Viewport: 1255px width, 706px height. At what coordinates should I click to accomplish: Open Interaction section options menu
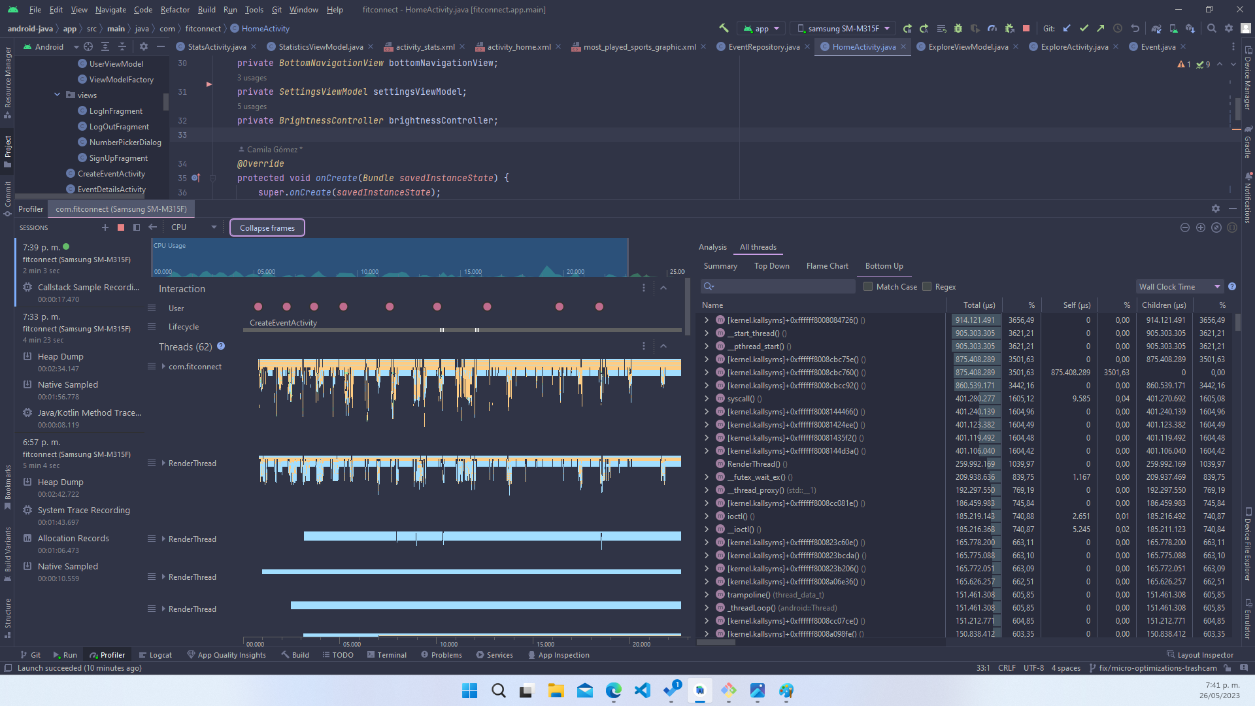644,288
